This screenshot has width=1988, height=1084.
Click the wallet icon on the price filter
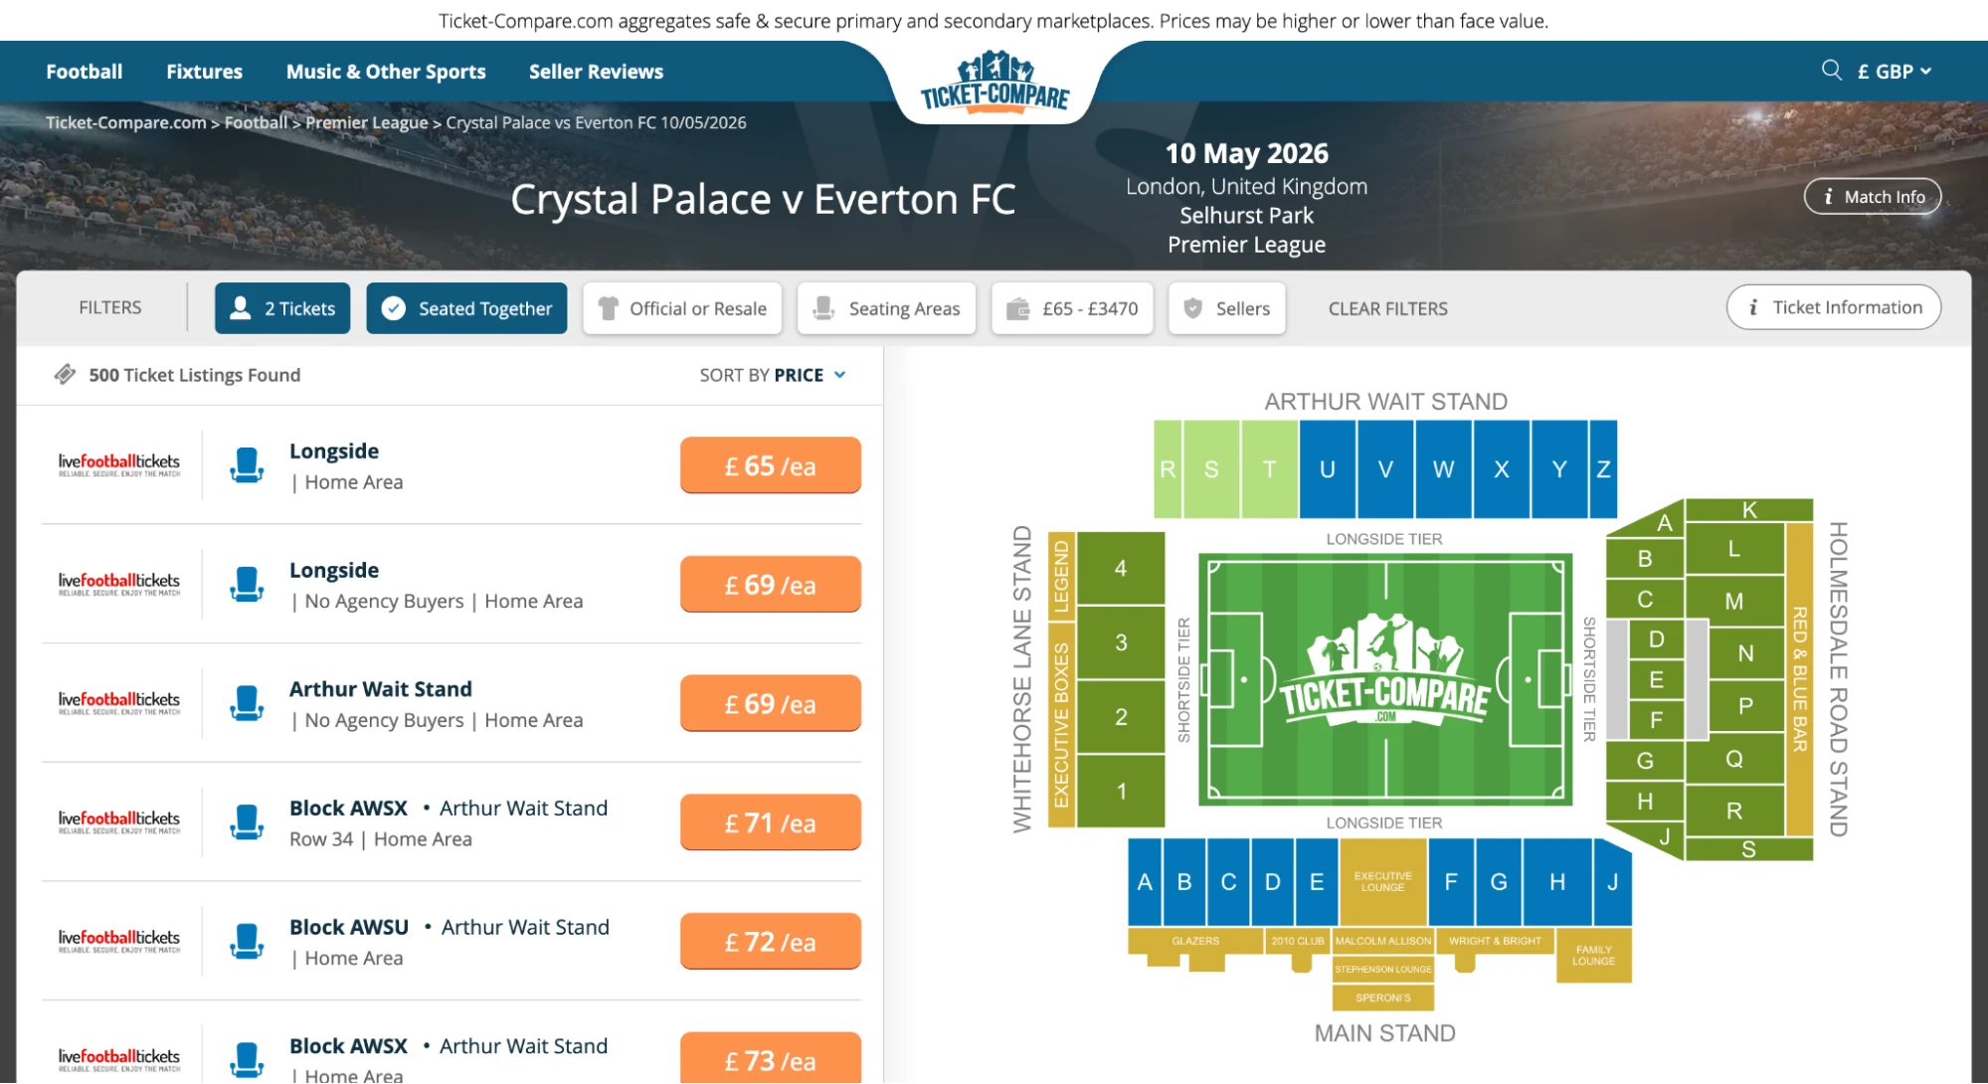click(x=1016, y=308)
